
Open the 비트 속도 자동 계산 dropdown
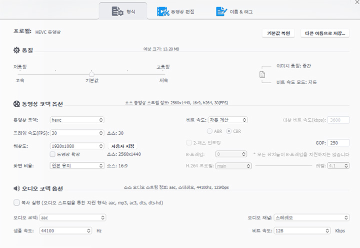(x=227, y=120)
